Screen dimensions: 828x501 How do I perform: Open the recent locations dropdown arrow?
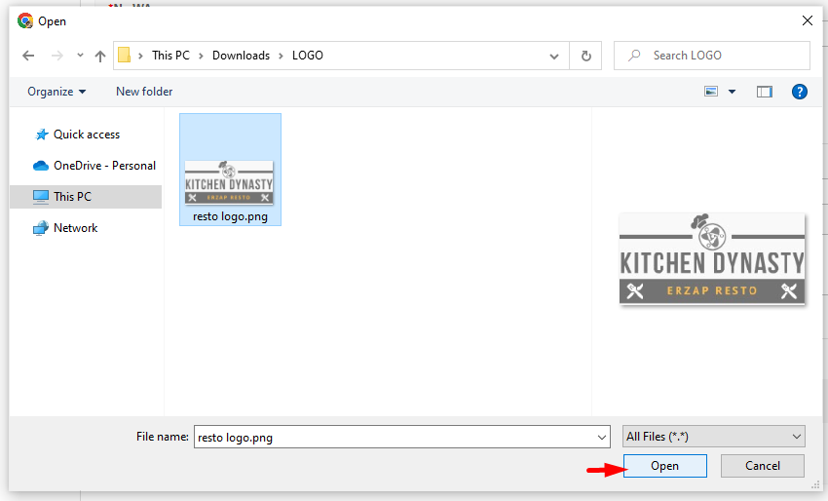(x=80, y=55)
